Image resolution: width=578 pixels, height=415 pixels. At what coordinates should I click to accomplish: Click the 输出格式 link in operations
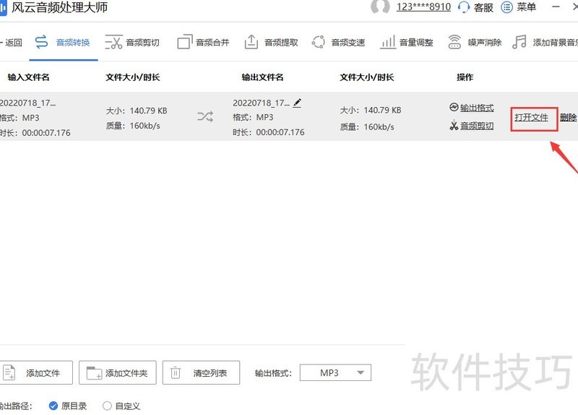click(476, 108)
